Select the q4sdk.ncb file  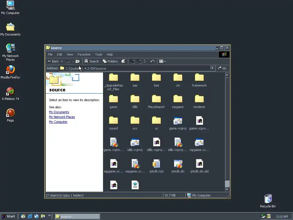click(x=157, y=166)
